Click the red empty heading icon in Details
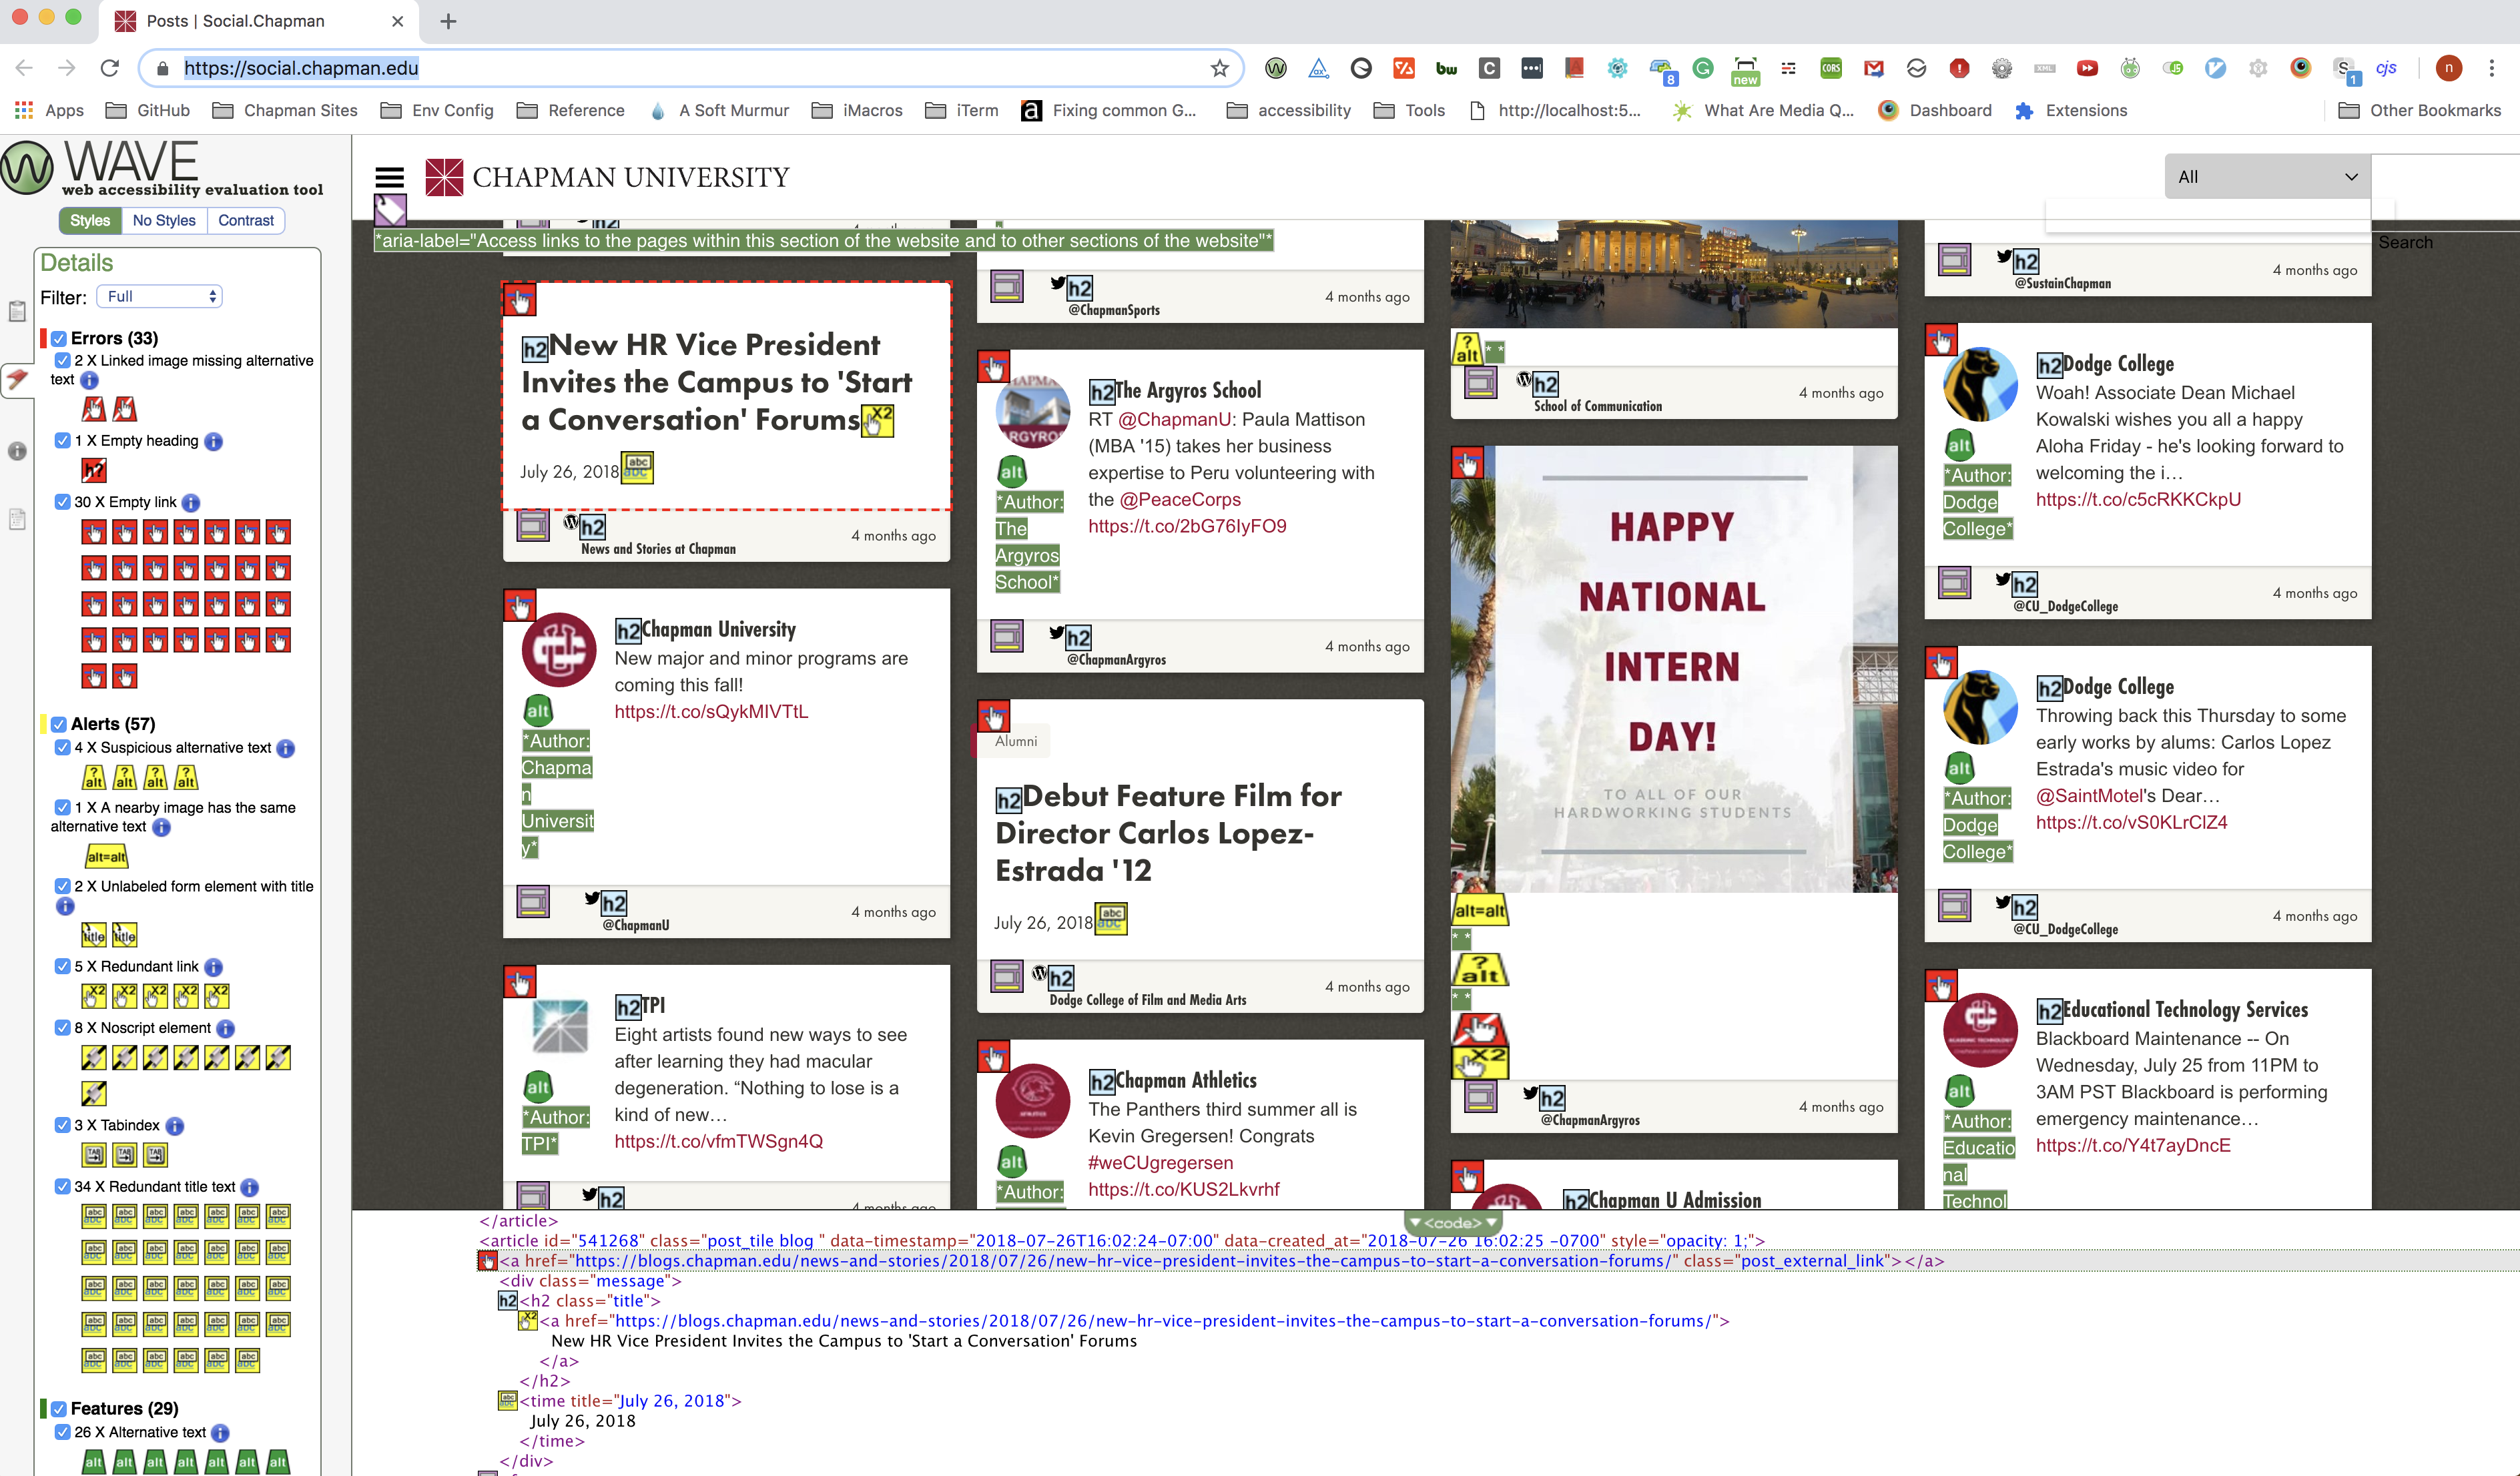2520x1476 pixels. tap(94, 470)
